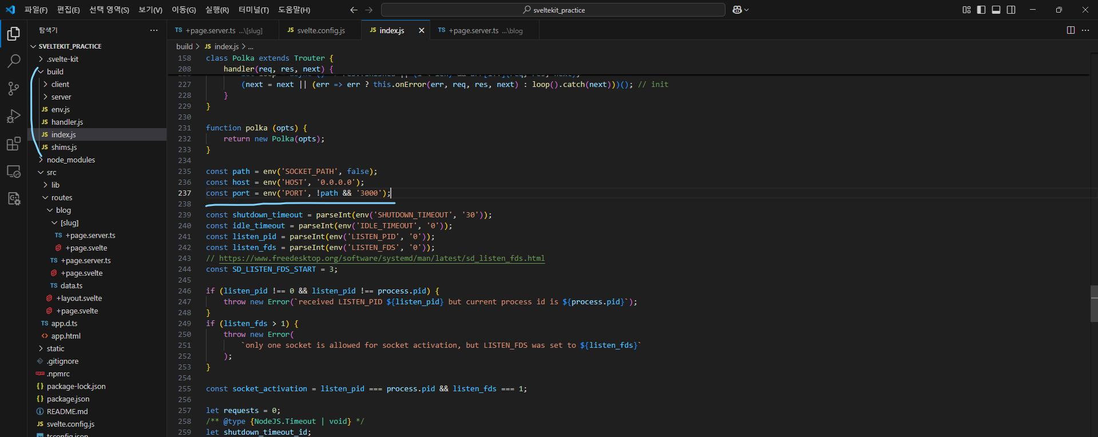The image size is (1098, 437).
Task: Go back with the left arrow
Action: coord(354,10)
